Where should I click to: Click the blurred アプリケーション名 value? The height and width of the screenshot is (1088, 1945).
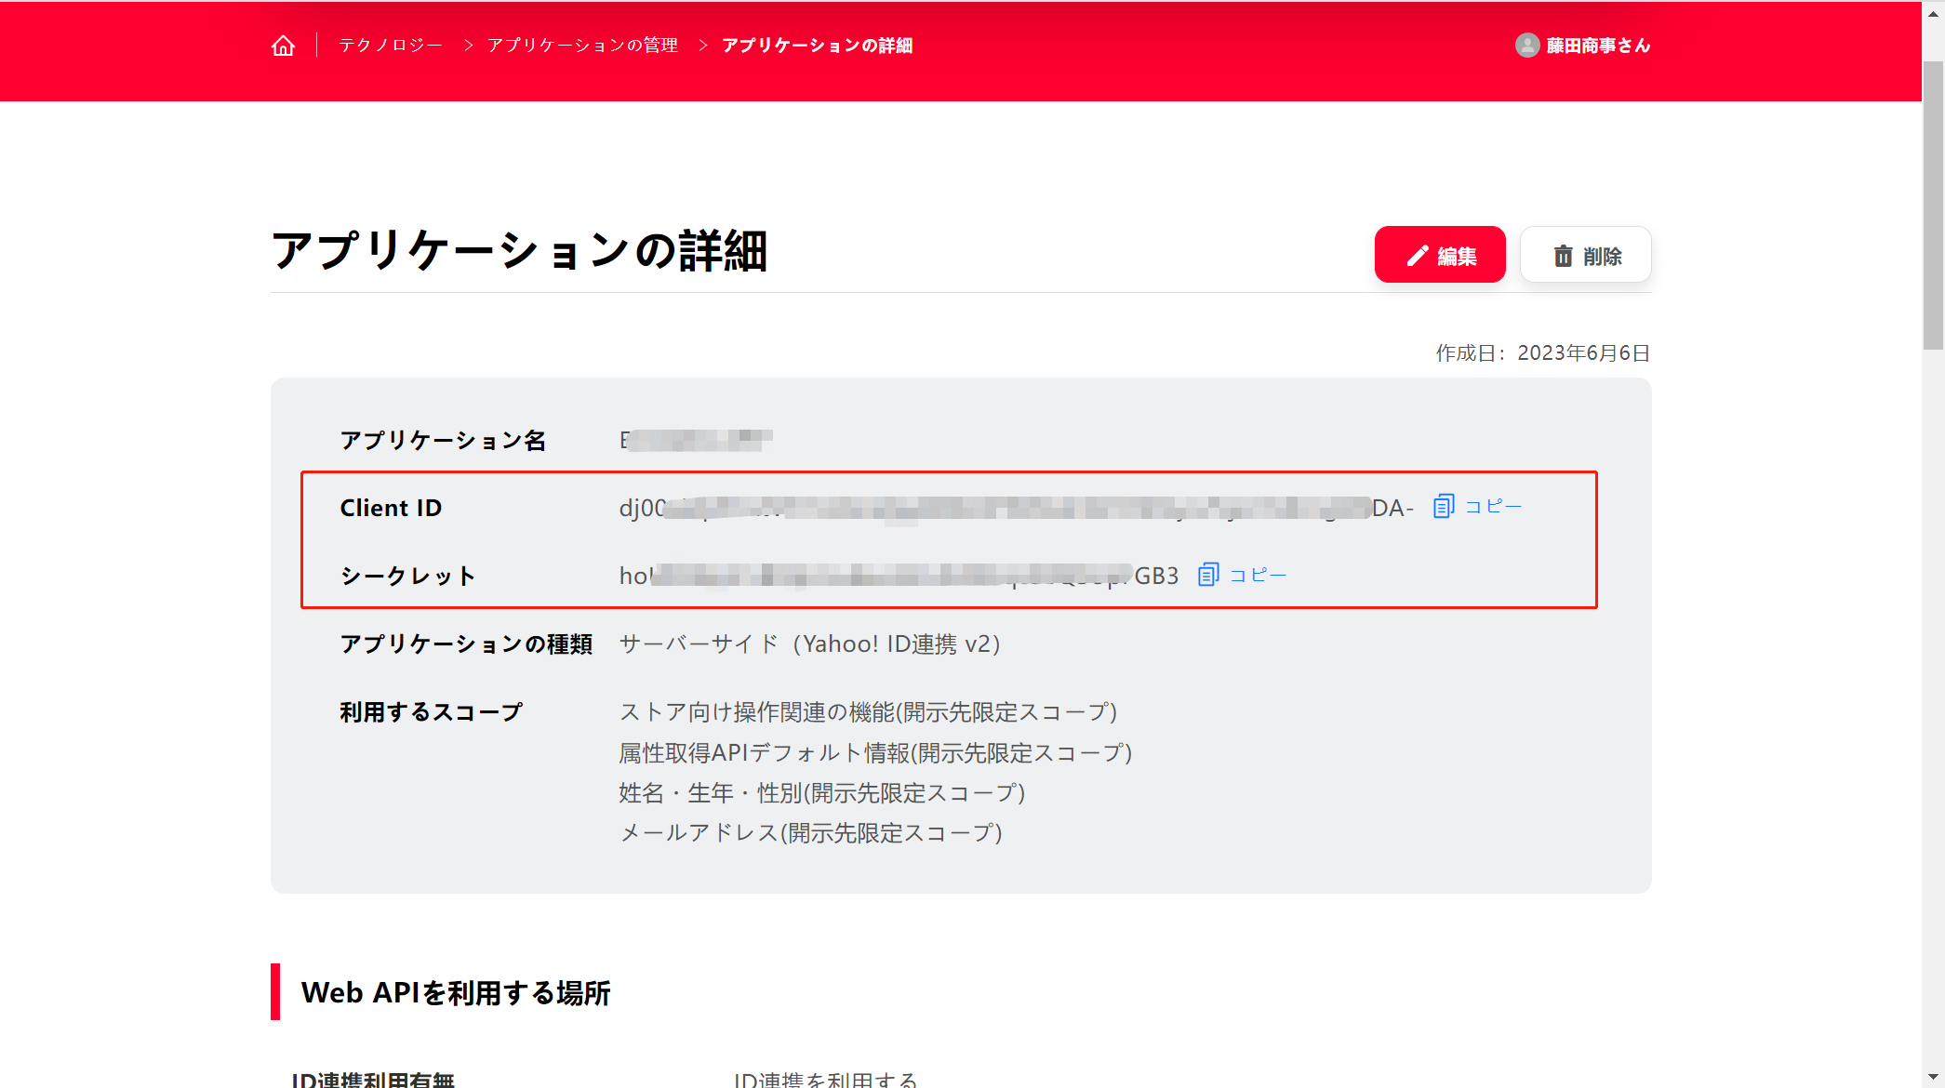click(696, 440)
